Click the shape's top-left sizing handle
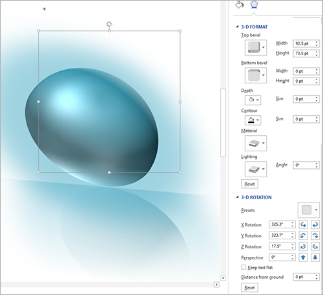Image resolution: width=323 pixels, height=295 pixels. click(39, 31)
